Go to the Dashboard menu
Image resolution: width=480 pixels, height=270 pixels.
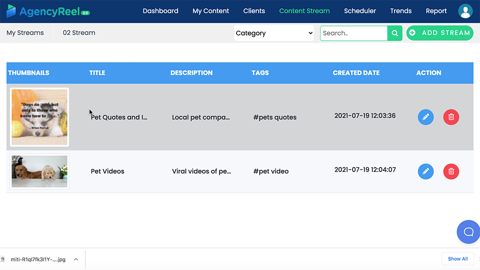coord(160,11)
